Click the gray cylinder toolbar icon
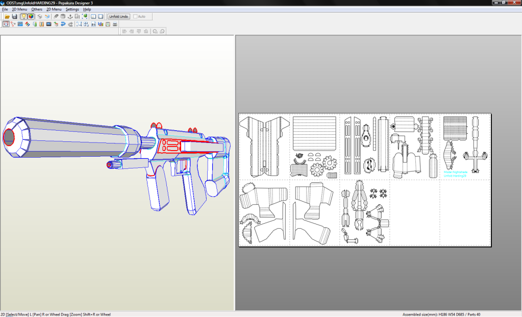 (63, 16)
